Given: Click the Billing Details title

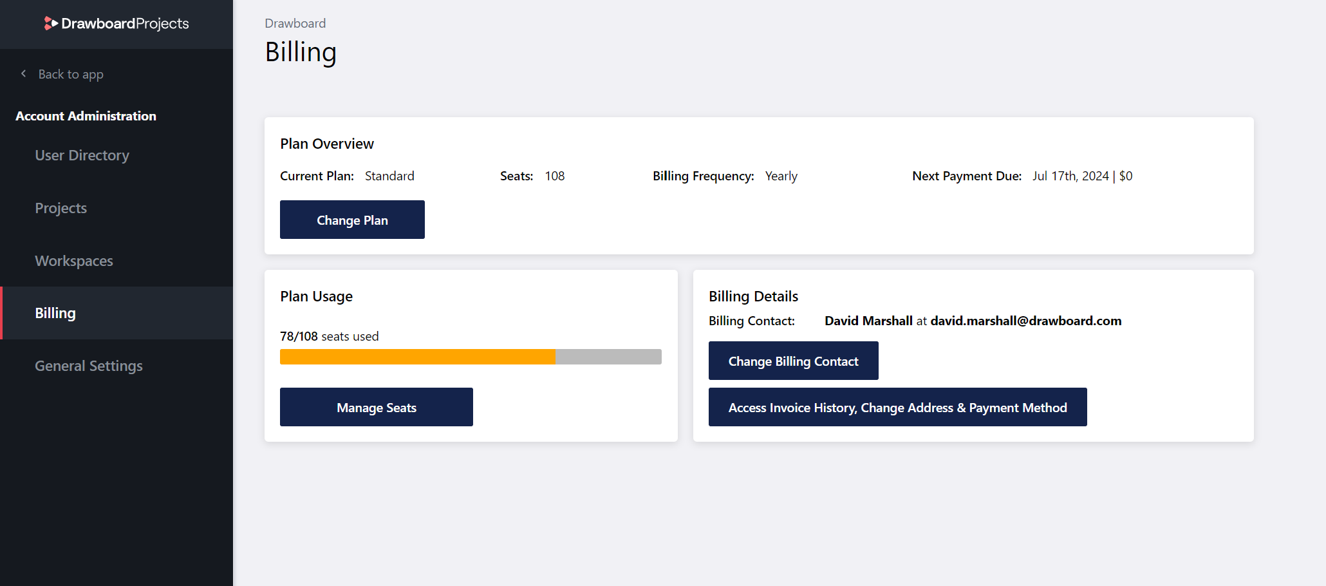Looking at the screenshot, I should point(753,296).
